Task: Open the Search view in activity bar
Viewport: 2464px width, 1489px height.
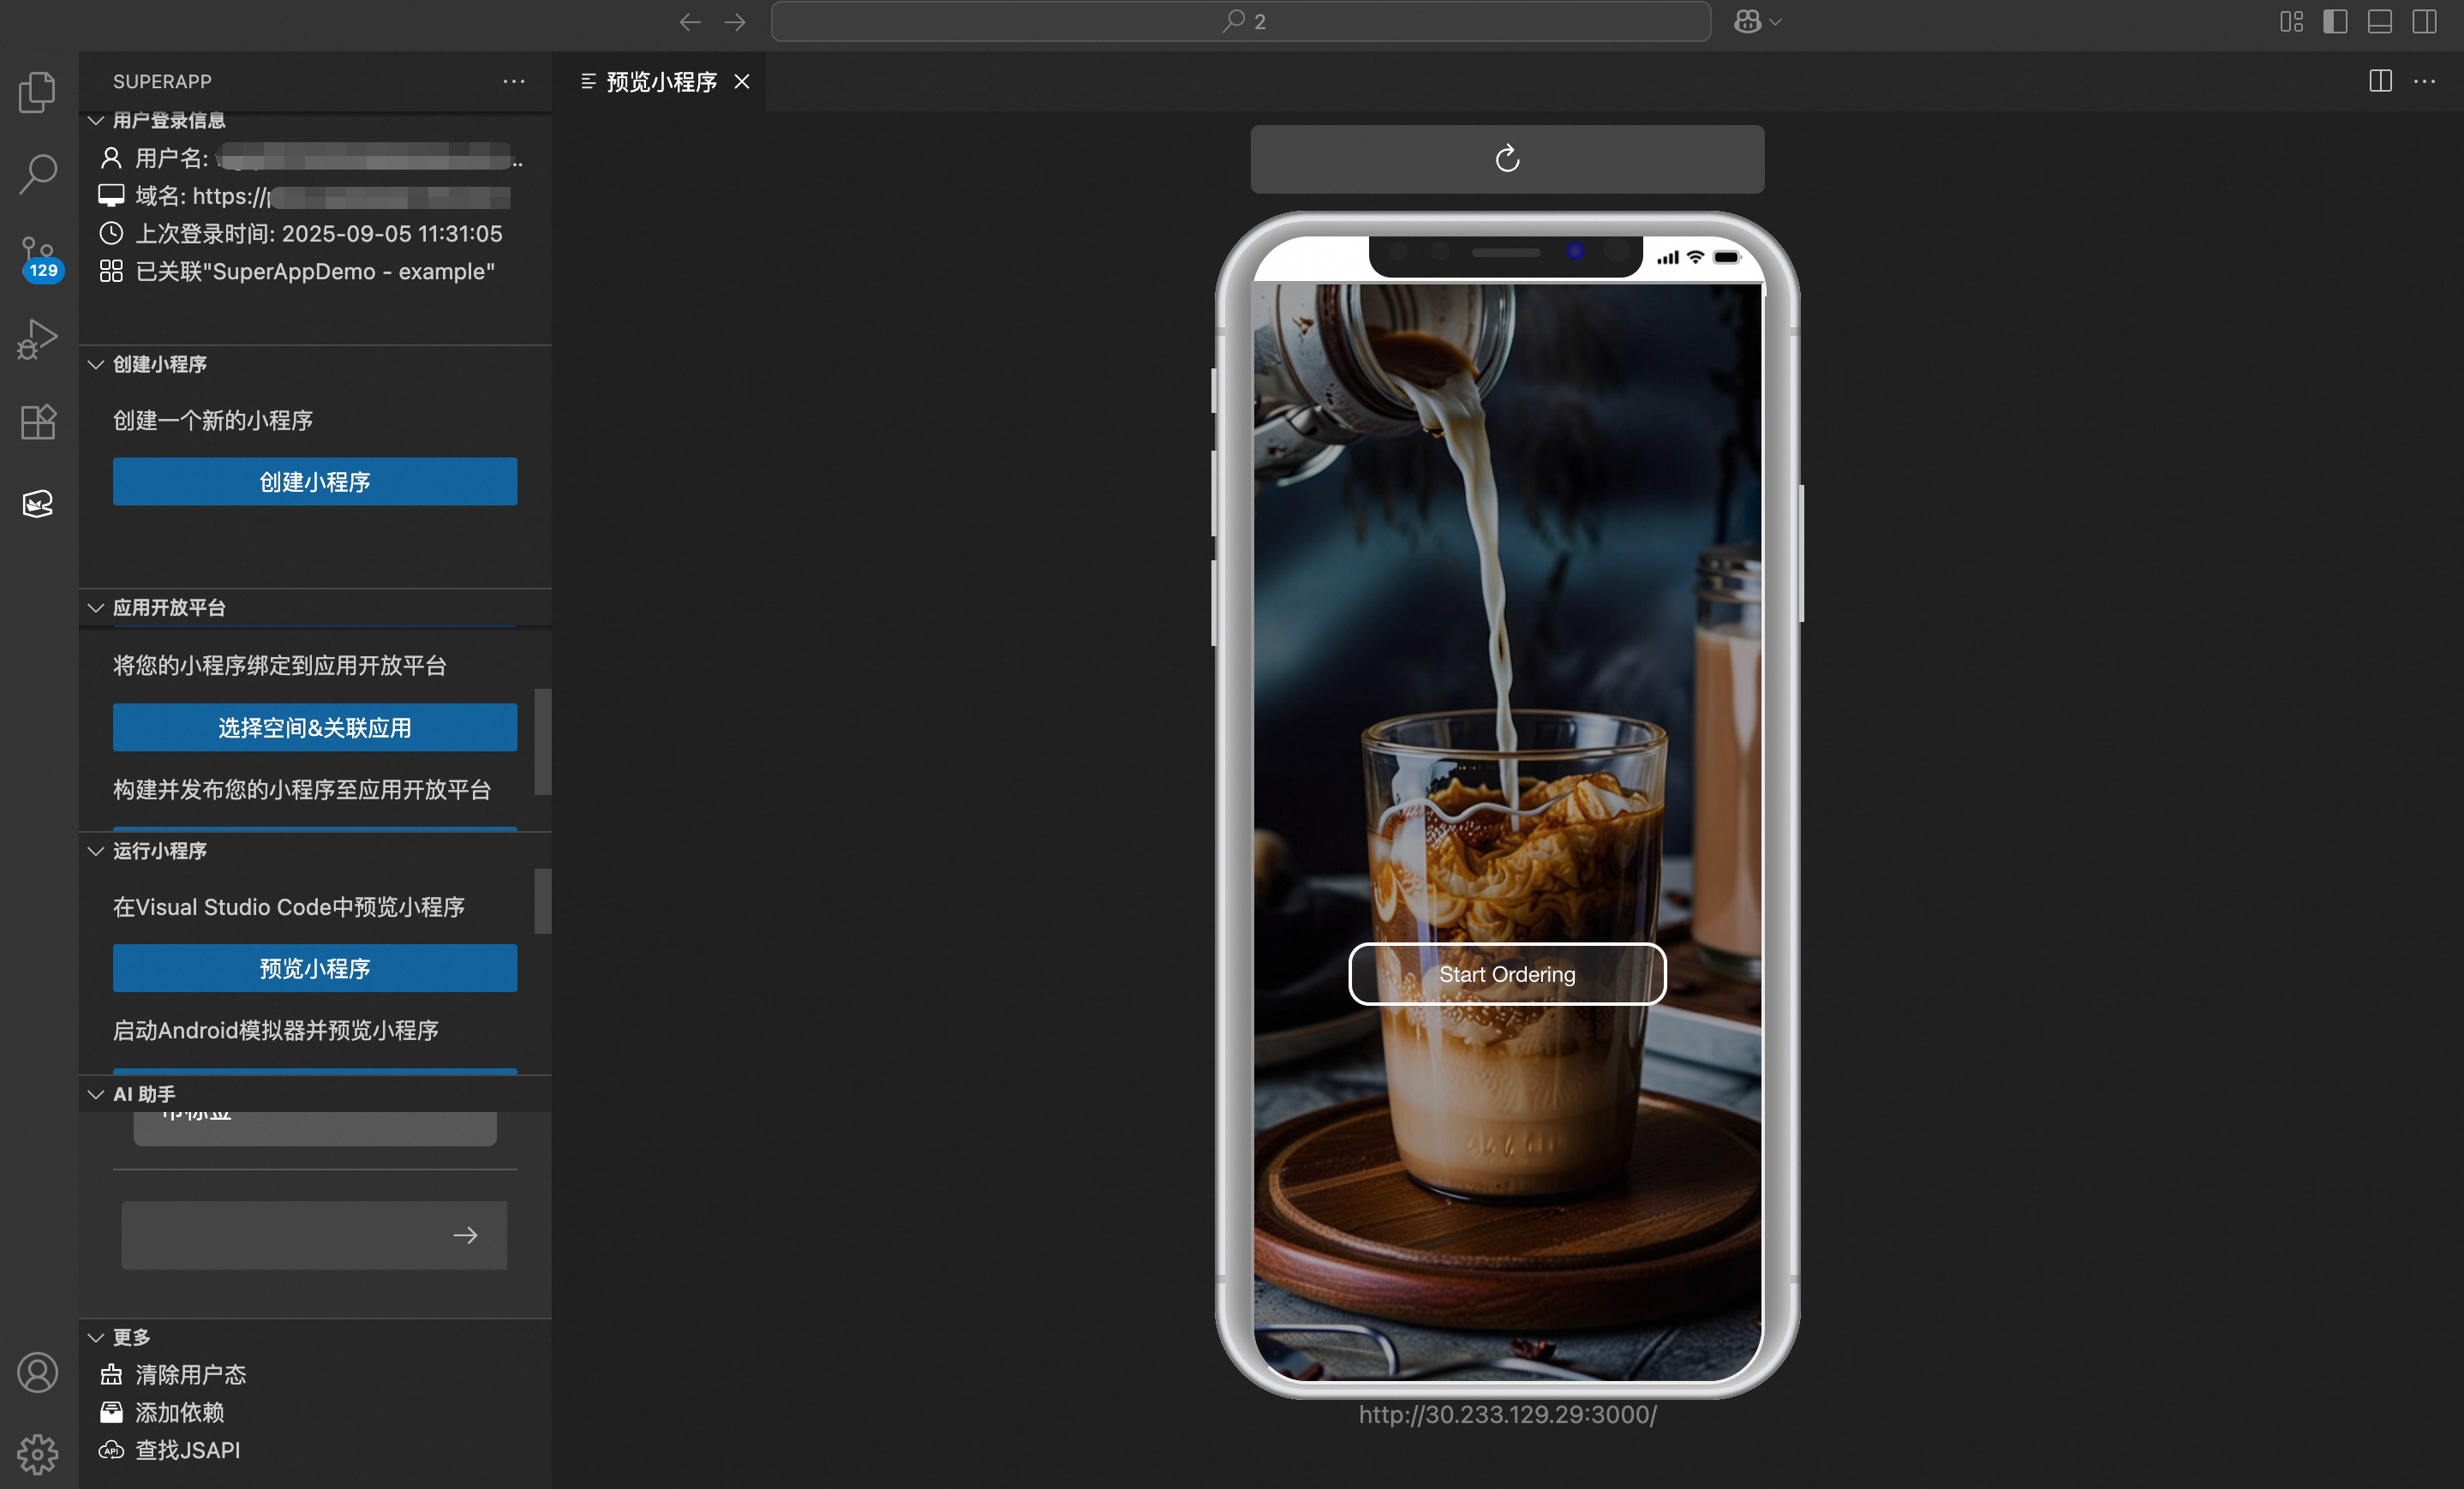Action: [38, 174]
